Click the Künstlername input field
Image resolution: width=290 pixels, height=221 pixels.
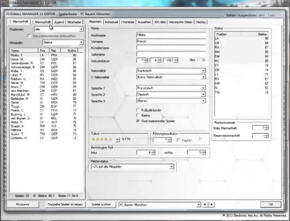coord(171,48)
